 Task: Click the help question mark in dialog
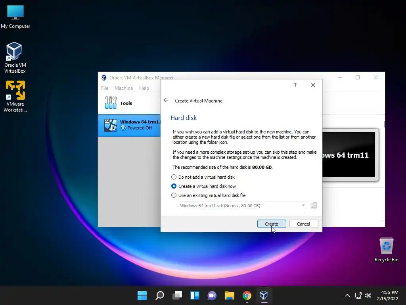[x=295, y=85]
